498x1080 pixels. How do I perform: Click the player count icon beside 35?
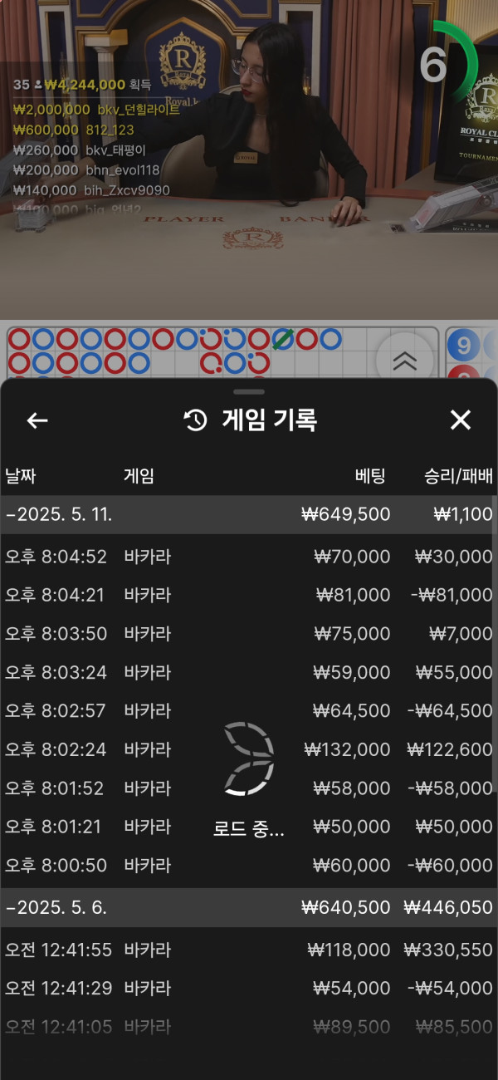[x=38, y=85]
